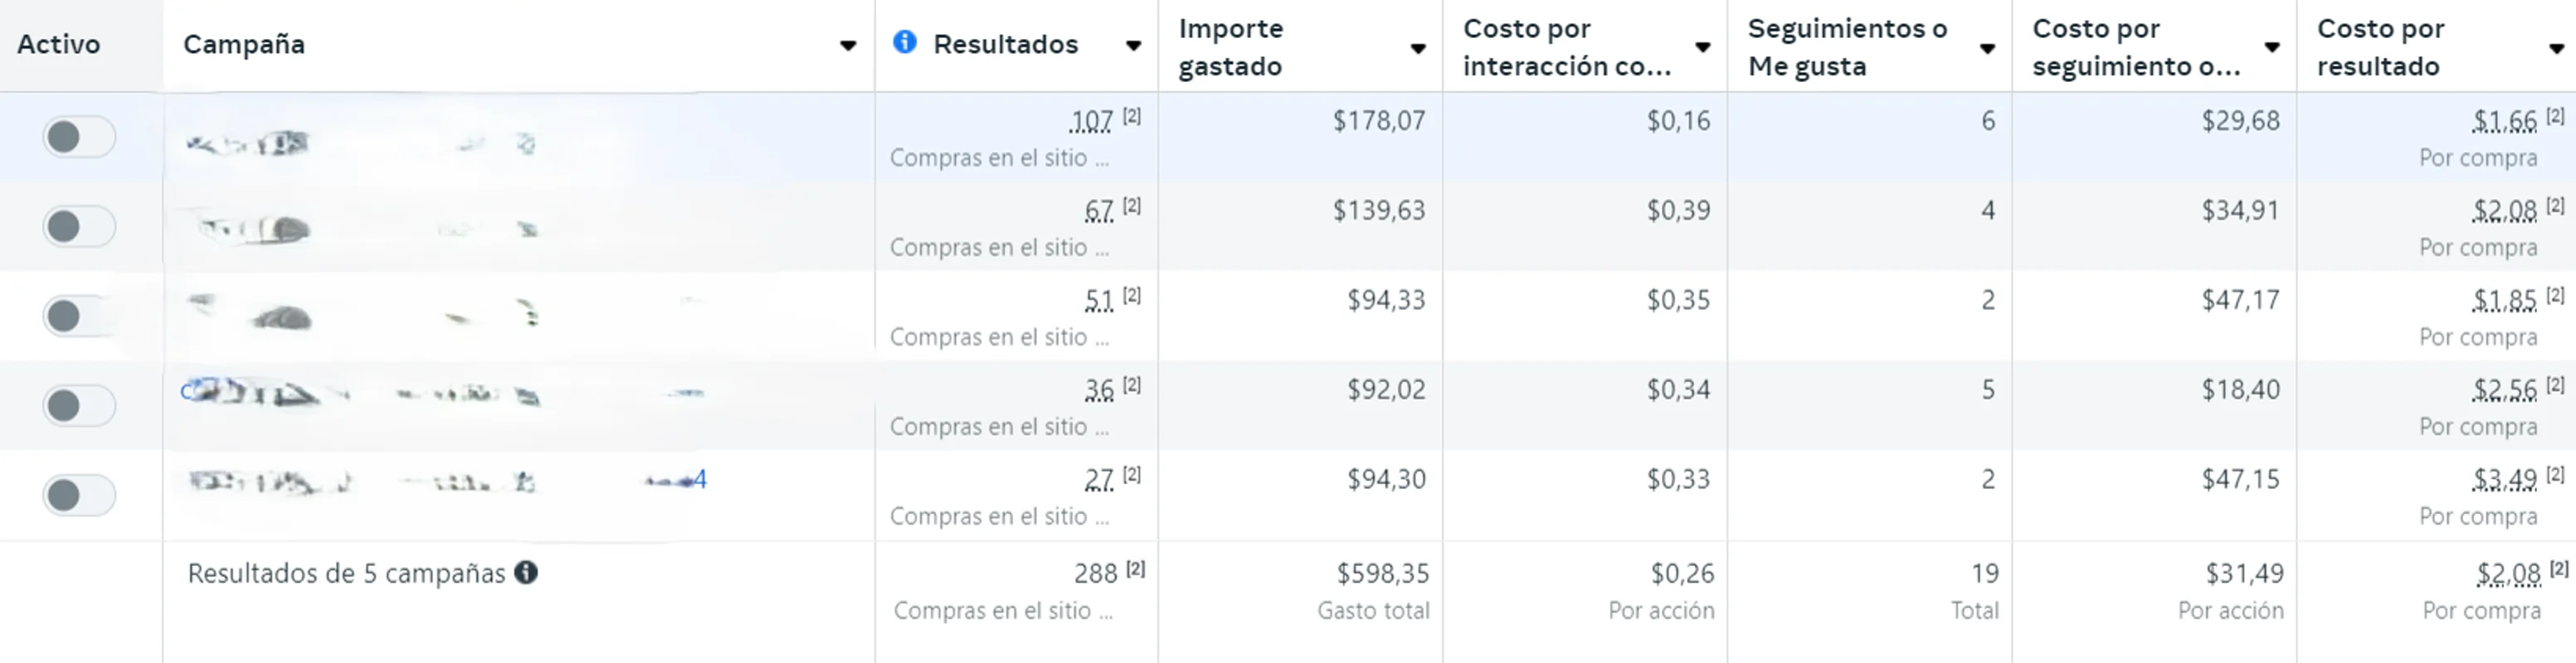Activate the fourth campaign switch
Screen dimensions: 2576x663
(x=80, y=405)
